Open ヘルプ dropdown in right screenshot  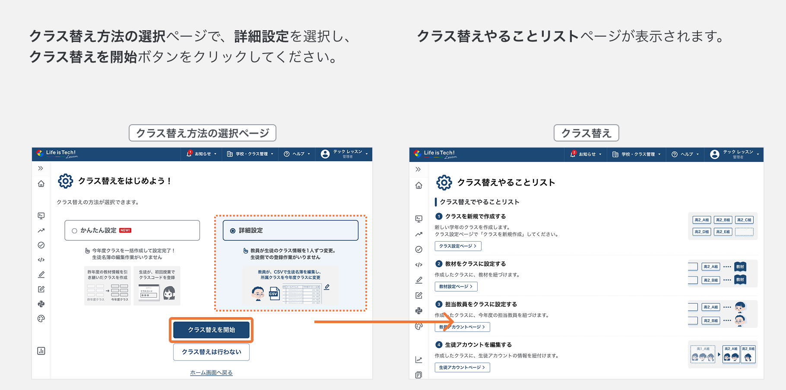click(685, 154)
